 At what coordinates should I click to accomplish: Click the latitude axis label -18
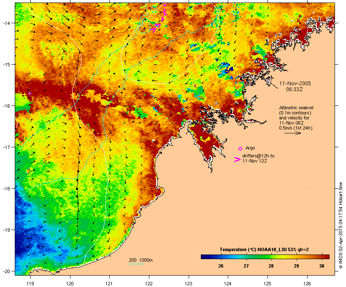[x=6, y=188]
